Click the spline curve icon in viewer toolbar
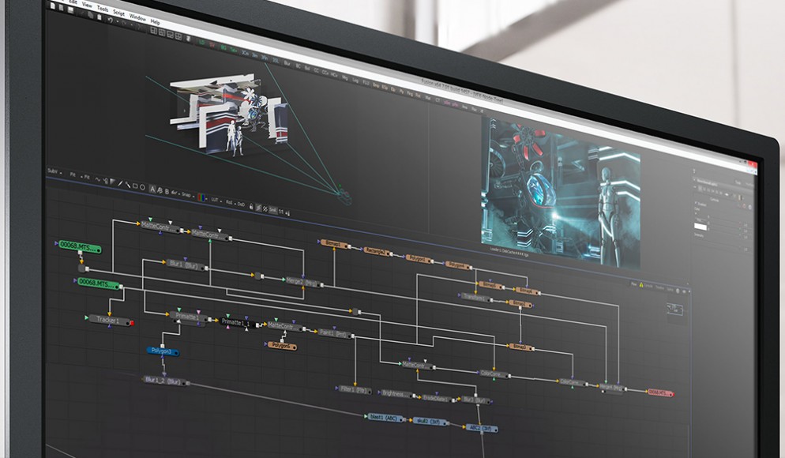Image resolution: width=785 pixels, height=458 pixels. [98, 178]
